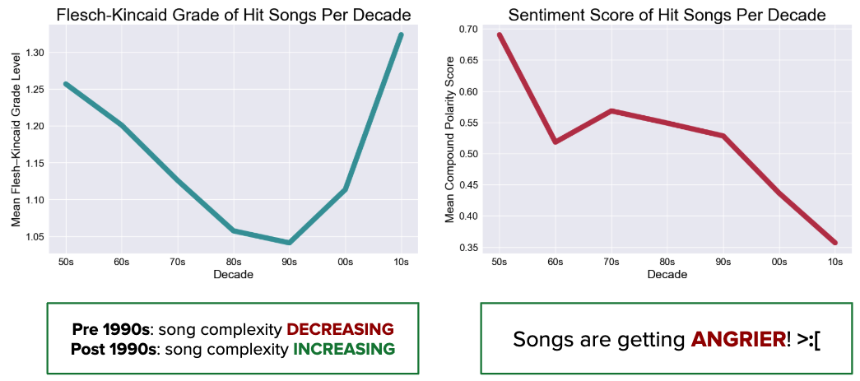Click the word DECREASING in red
Screen dimensions: 860x381
pyautogui.click(x=339, y=328)
